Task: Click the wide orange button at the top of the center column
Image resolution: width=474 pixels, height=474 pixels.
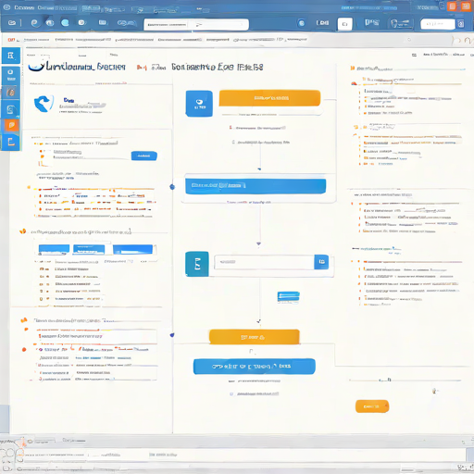Action: 269,98
